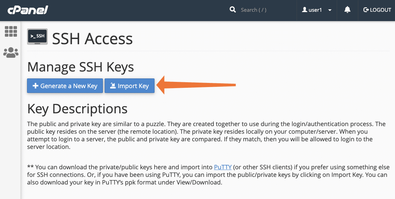Click the Generate a New Key button
The height and width of the screenshot is (199, 395).
pyautogui.click(x=65, y=86)
